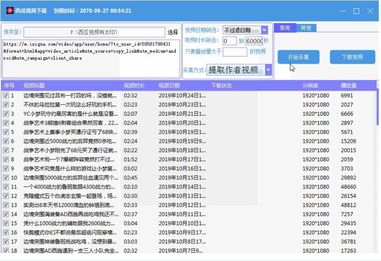
Task: Sort by 序号 column header
Action: (x=9, y=85)
